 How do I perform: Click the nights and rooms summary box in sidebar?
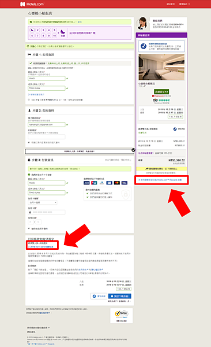(175, 117)
